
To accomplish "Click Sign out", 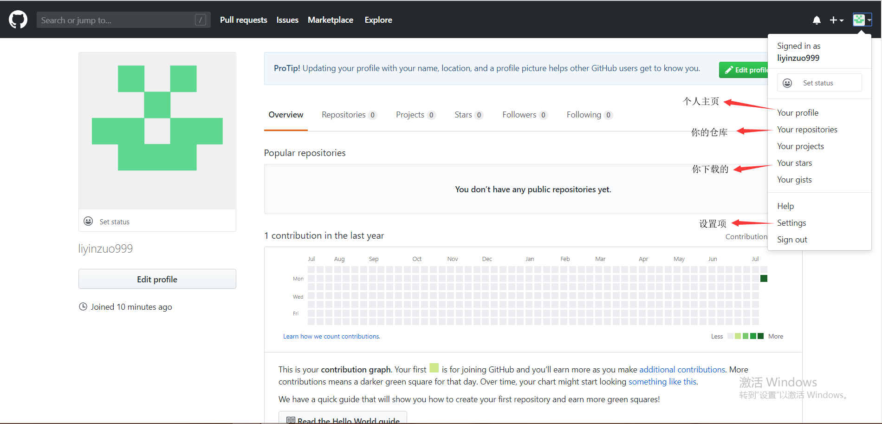I will point(792,240).
